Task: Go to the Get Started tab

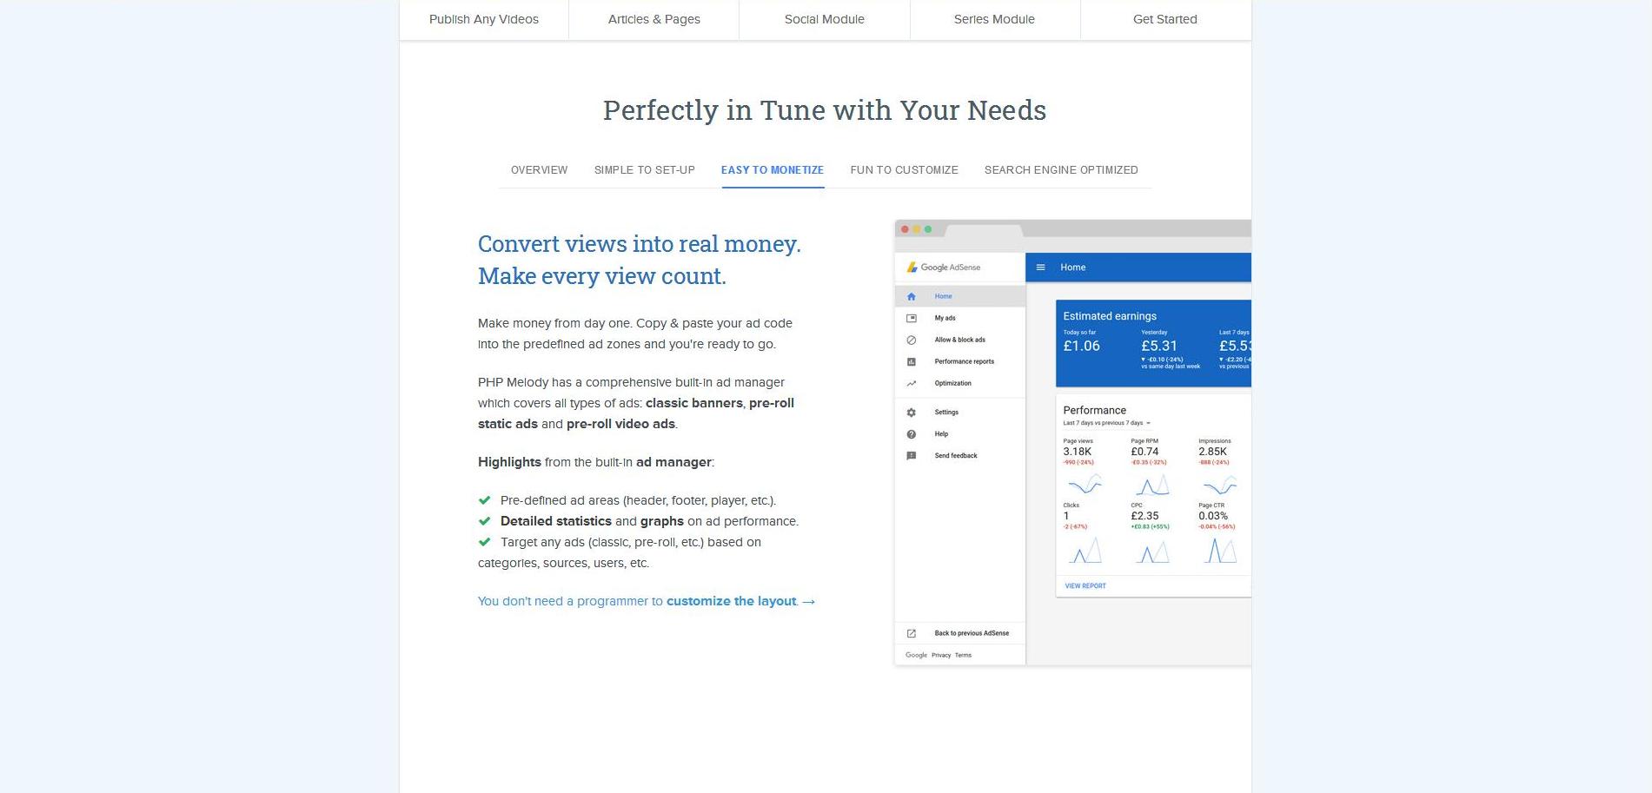Action: pyautogui.click(x=1164, y=19)
